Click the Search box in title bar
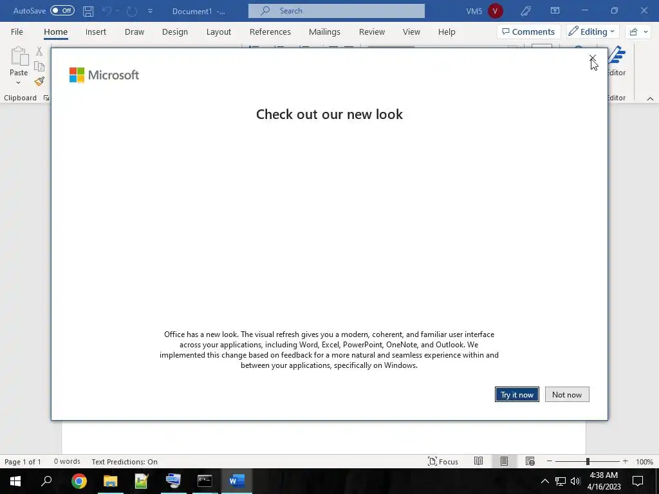 coord(336,11)
